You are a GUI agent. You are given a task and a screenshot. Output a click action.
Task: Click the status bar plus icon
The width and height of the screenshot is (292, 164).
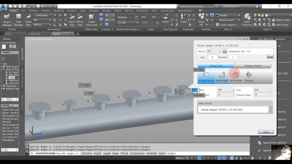pyautogui.click(x=260, y=158)
